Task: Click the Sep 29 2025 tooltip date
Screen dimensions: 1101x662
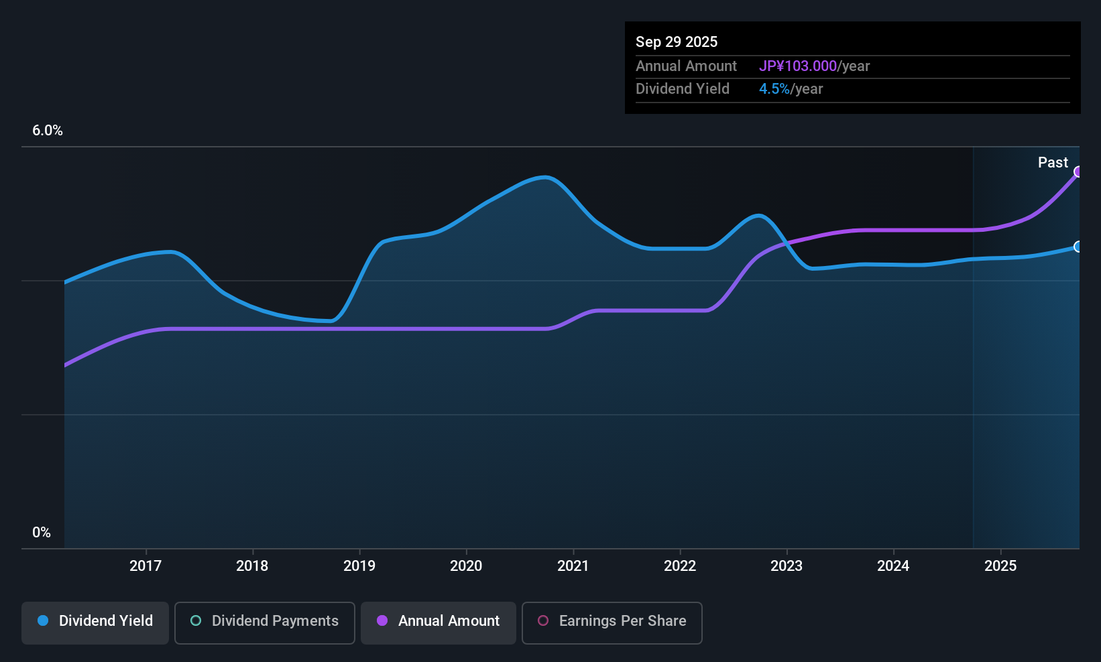Action: (677, 42)
